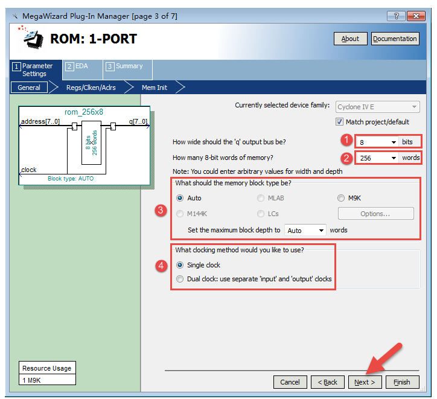Click the address[7..0] port label
This screenshot has width=437, height=399.
[x=40, y=121]
